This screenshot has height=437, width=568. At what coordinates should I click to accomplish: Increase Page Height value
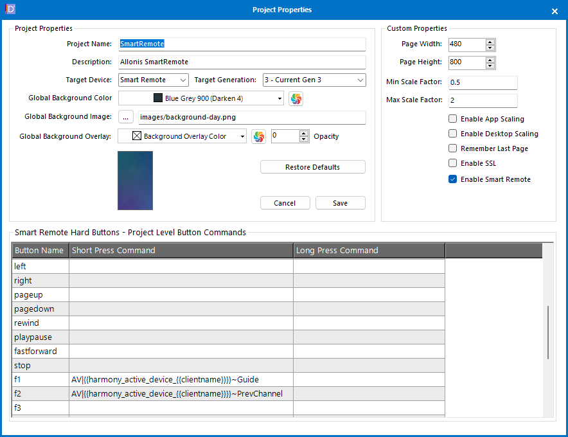coord(490,60)
